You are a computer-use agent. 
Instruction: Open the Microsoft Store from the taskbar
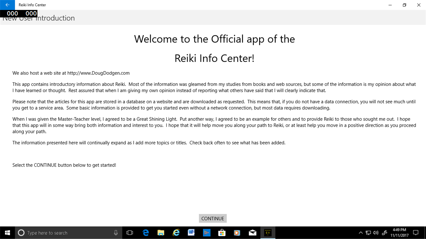pos(222,233)
